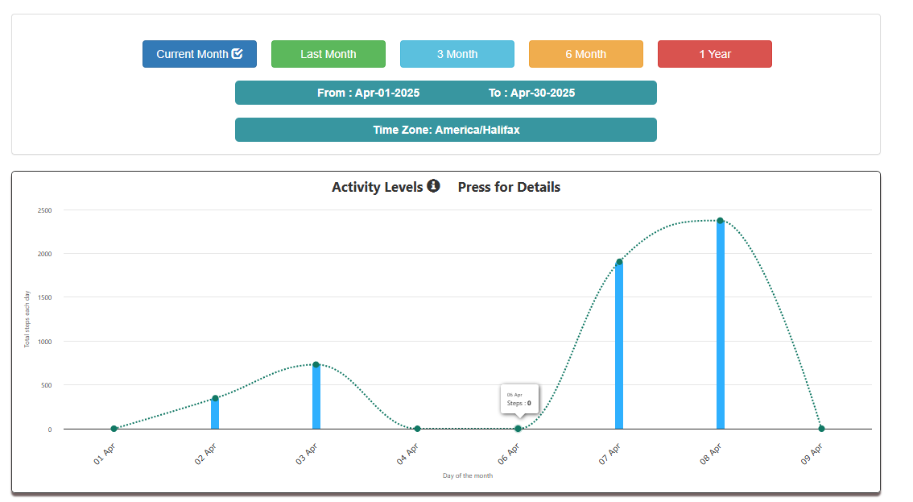Viewport: 913px width, 502px height.
Task: Show data for 1 Year
Action: (x=714, y=54)
